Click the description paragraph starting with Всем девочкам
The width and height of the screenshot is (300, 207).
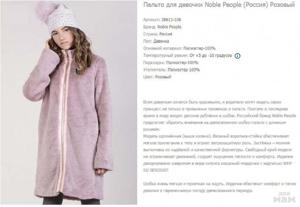(x=219, y=116)
